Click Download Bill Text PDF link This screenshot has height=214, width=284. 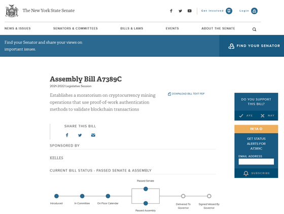click(x=188, y=94)
